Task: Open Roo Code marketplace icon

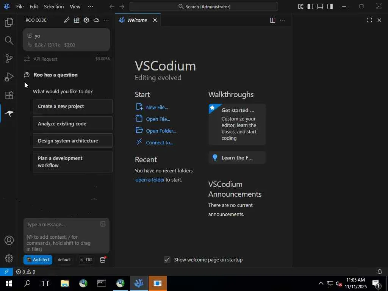Action: [x=77, y=20]
